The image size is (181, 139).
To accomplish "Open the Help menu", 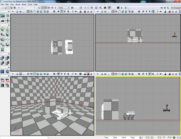I will pos(36,5).
